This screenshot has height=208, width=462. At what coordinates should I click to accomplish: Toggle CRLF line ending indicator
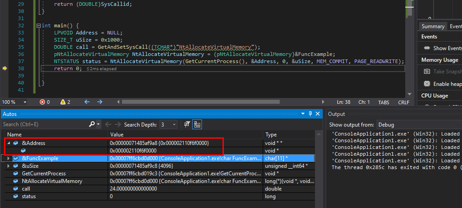click(403, 102)
